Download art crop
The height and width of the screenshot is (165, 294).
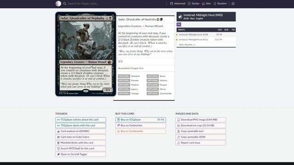[x=201, y=126]
